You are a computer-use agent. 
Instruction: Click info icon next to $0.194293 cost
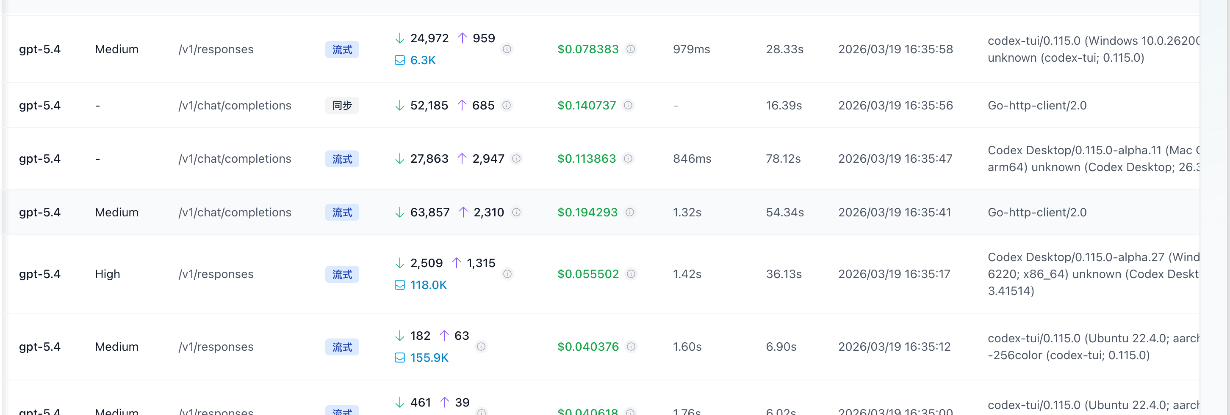pos(630,212)
